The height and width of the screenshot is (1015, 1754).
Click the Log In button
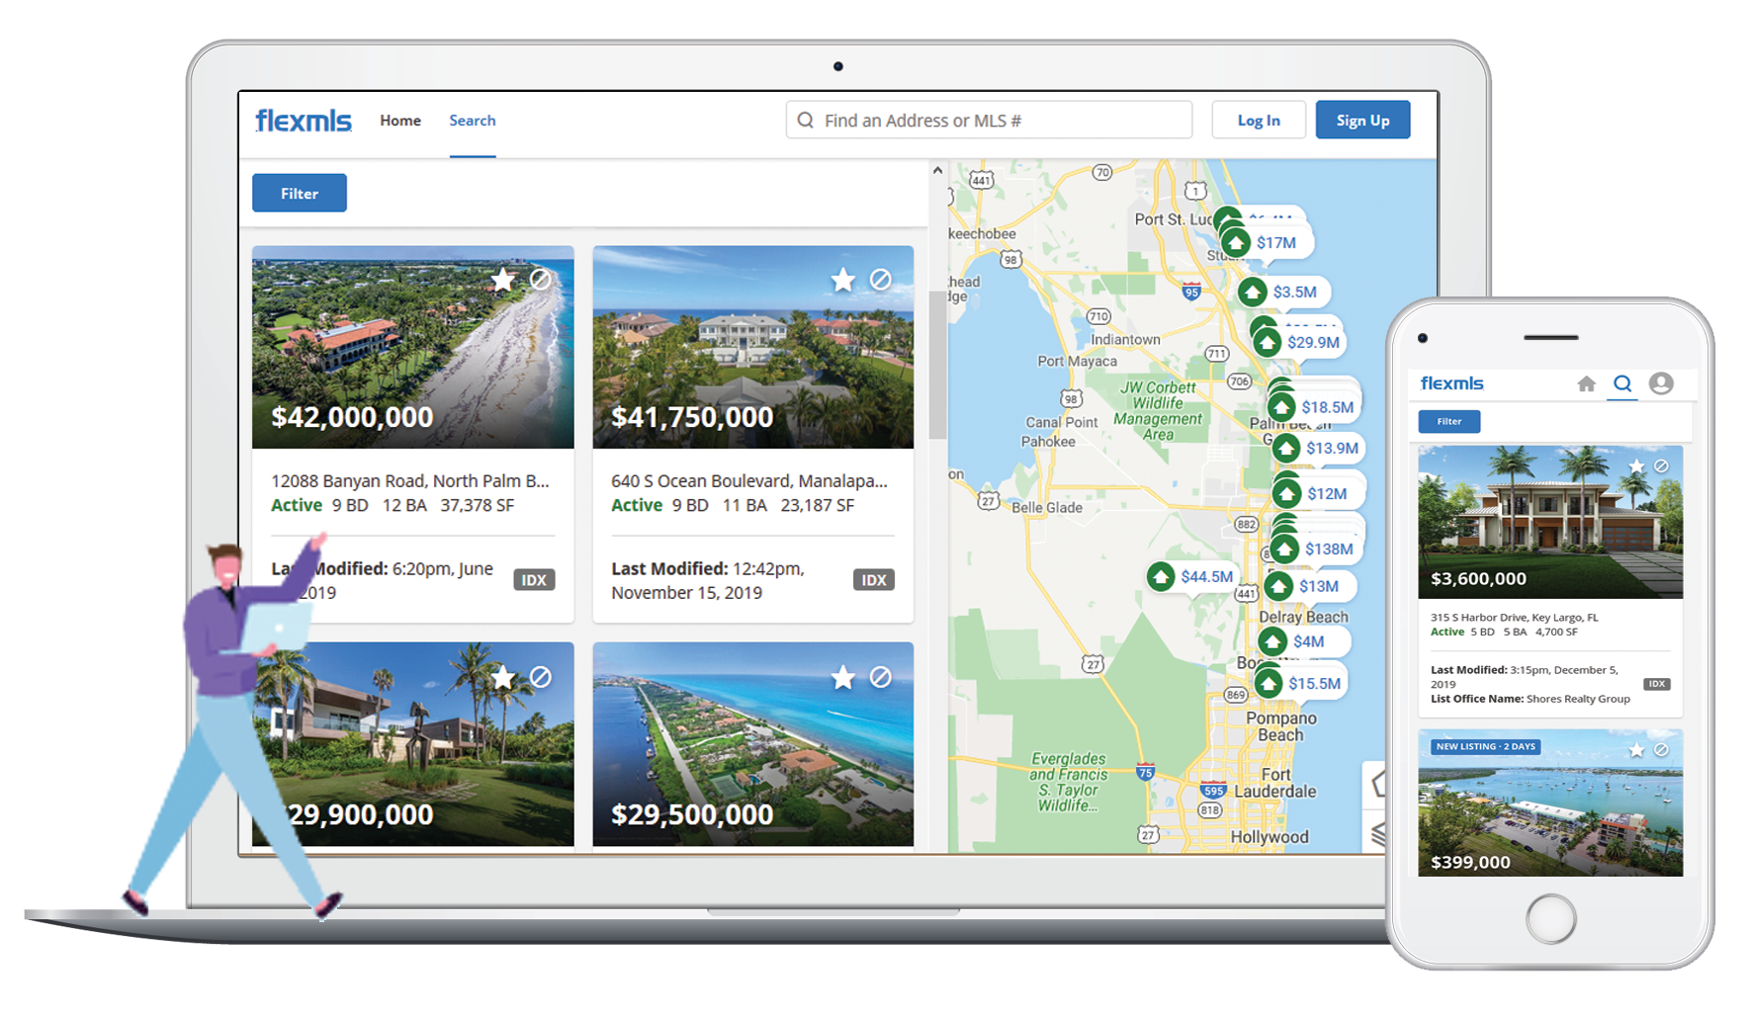1259,120
